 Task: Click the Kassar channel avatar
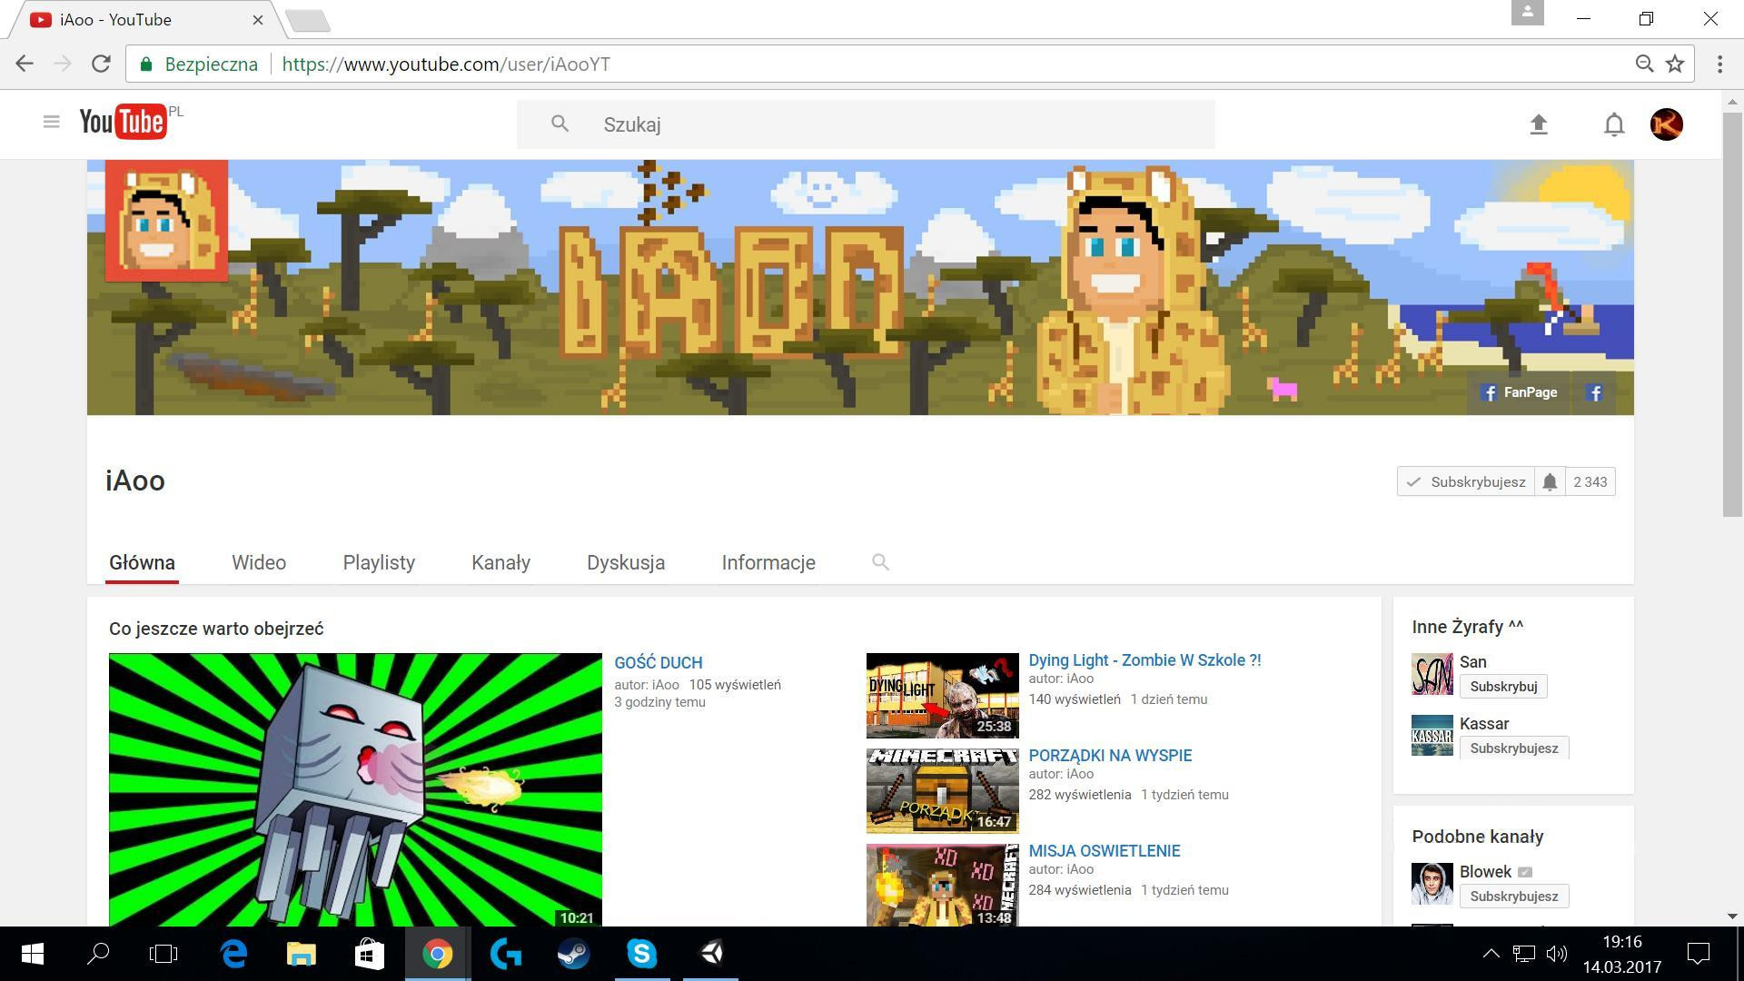click(1432, 736)
